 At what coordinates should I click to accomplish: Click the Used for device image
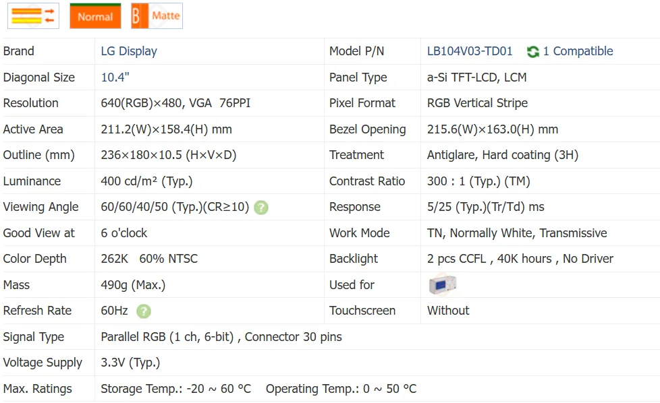[x=443, y=285]
